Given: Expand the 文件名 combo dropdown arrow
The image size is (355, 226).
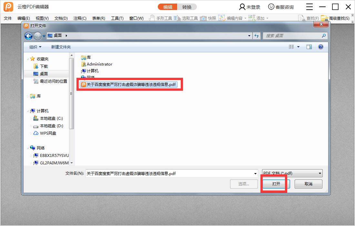Looking at the screenshot, I should pos(255,174).
